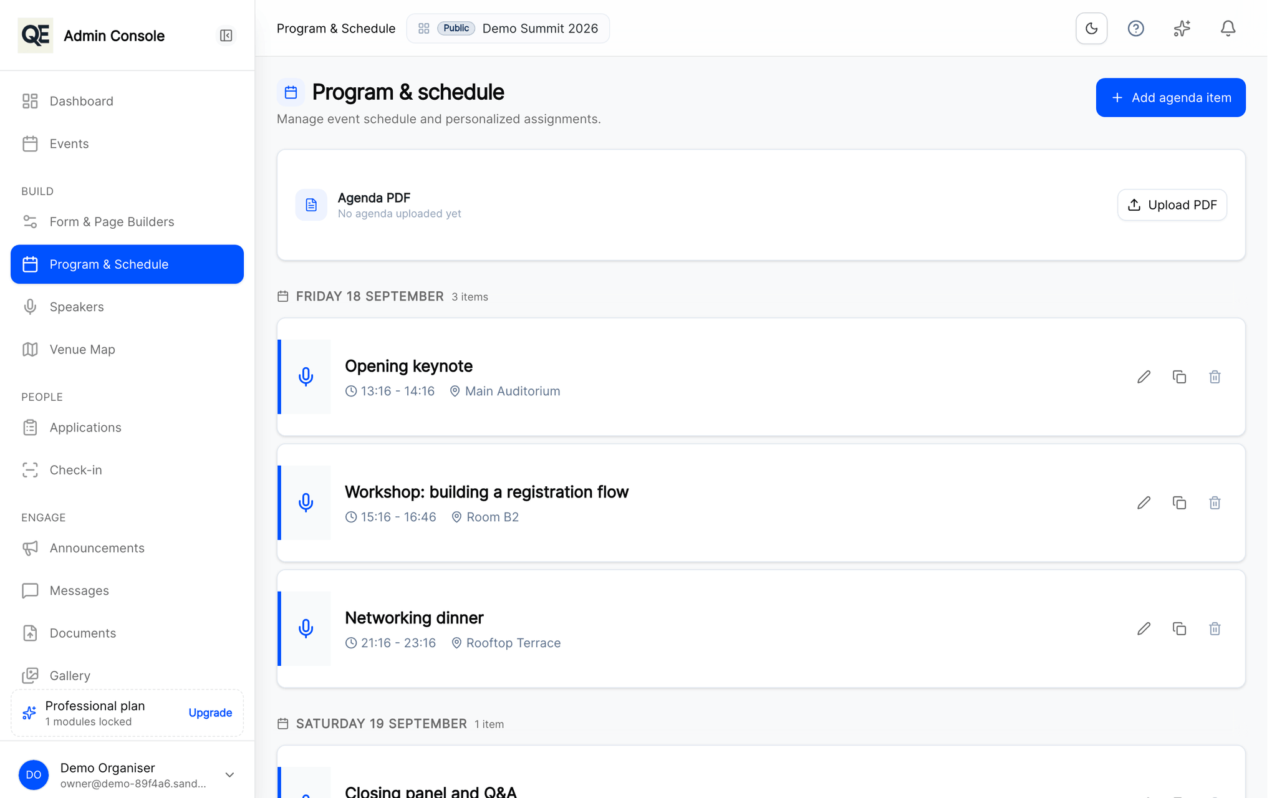
Task: Go to Events in the sidebar
Action: [x=127, y=143]
